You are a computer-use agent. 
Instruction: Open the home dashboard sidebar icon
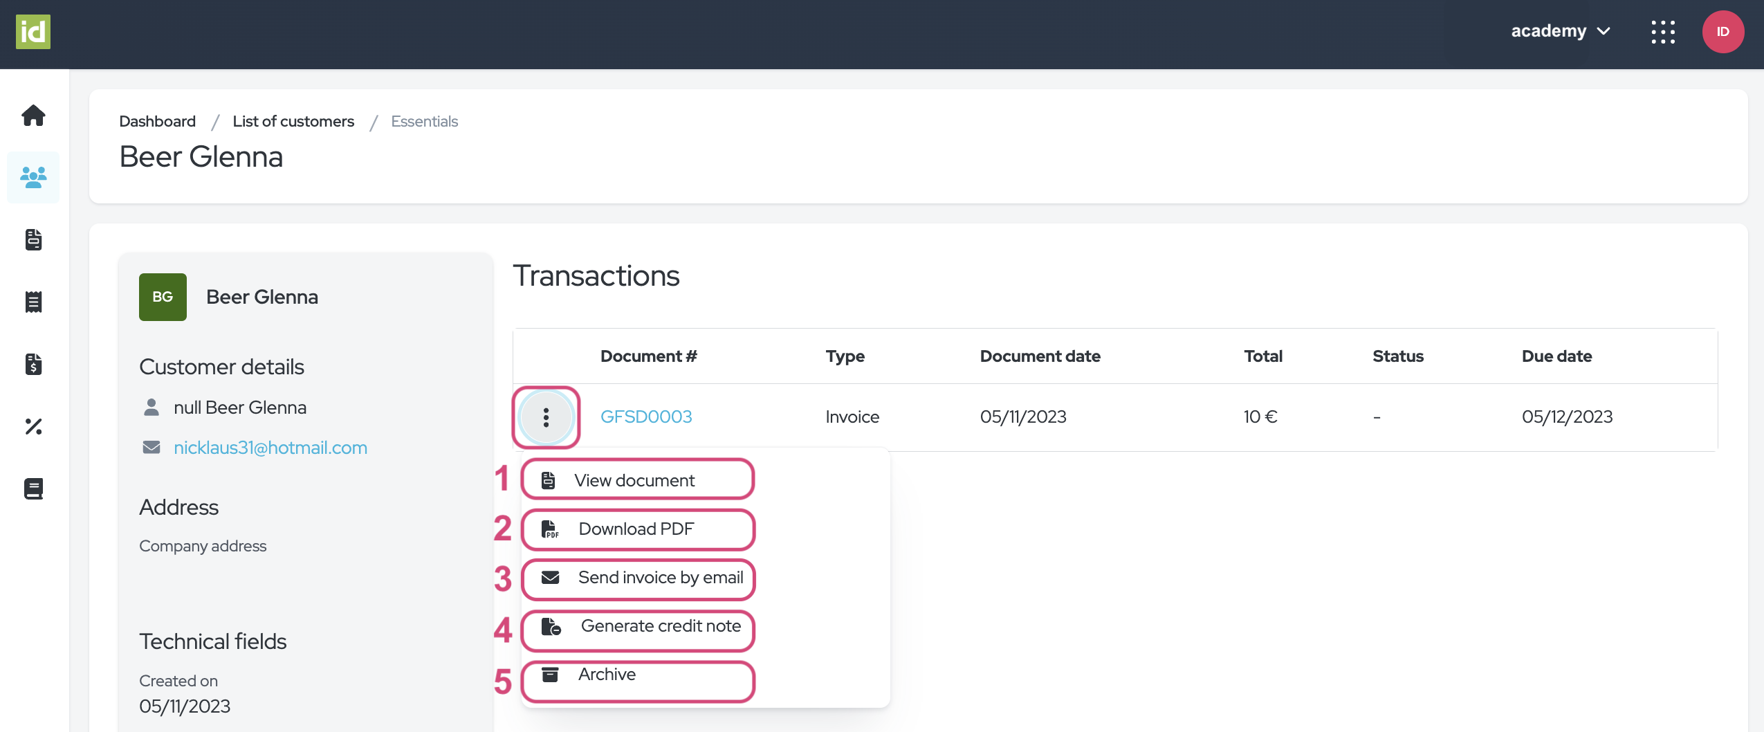33,116
